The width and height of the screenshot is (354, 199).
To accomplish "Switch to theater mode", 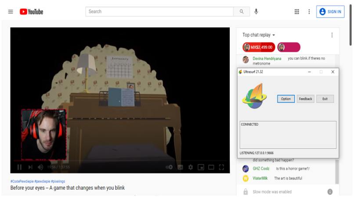I will coord(211,167).
